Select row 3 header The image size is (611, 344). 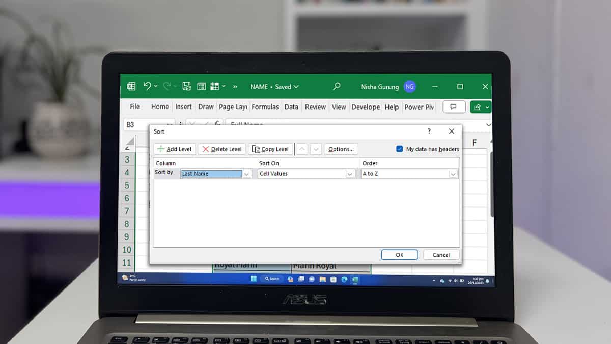[x=127, y=159]
